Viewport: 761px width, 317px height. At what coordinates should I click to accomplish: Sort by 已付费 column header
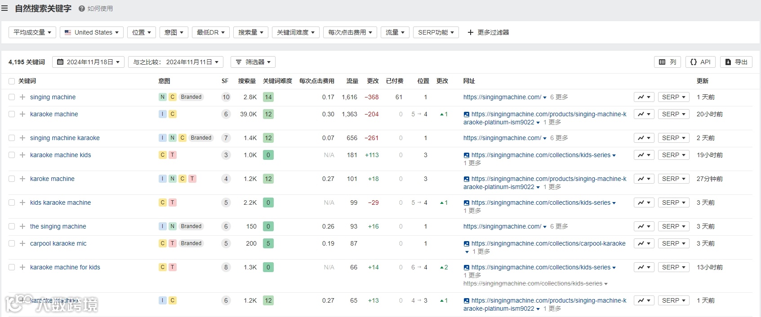(x=395, y=81)
